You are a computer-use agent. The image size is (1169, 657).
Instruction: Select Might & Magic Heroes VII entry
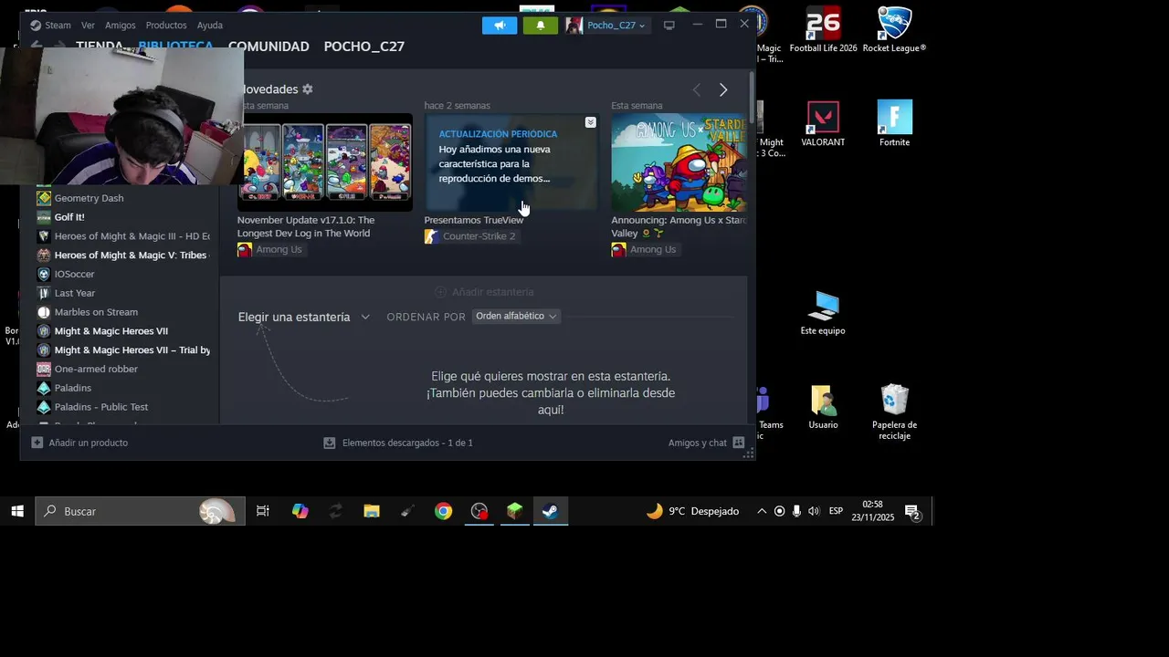(x=111, y=331)
